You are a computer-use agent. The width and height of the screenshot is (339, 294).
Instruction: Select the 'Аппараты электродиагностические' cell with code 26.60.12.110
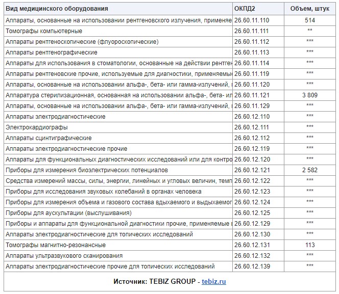click(118, 117)
